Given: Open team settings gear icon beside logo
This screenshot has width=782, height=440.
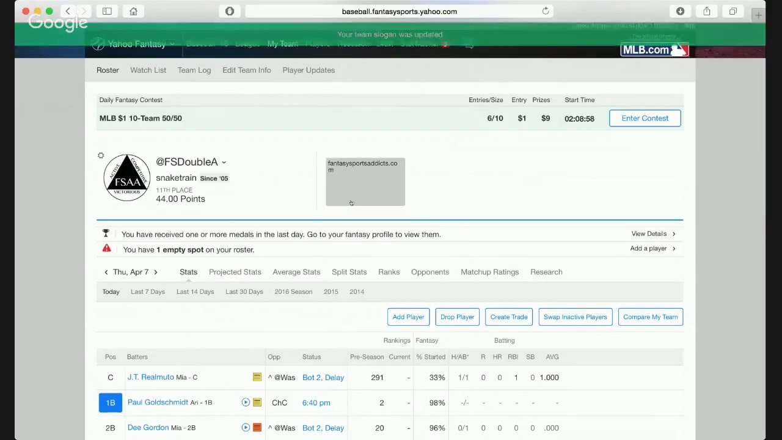Looking at the screenshot, I should click(x=101, y=156).
